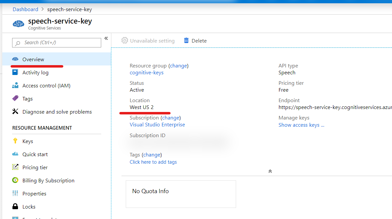392x219 pixels.
Task: Click the RESOURCE MANAGEMENT section heading
Action: 42,128
